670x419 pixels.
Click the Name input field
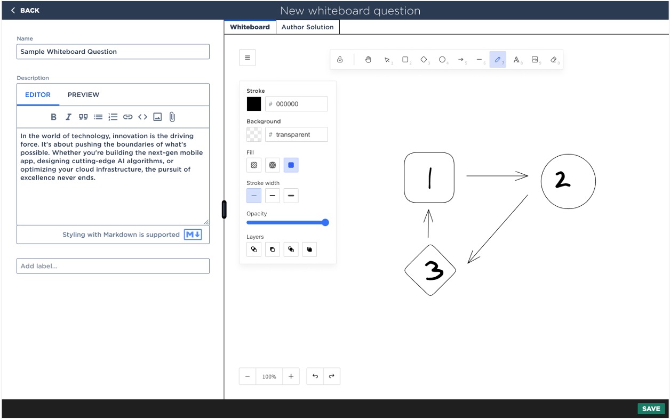(113, 52)
